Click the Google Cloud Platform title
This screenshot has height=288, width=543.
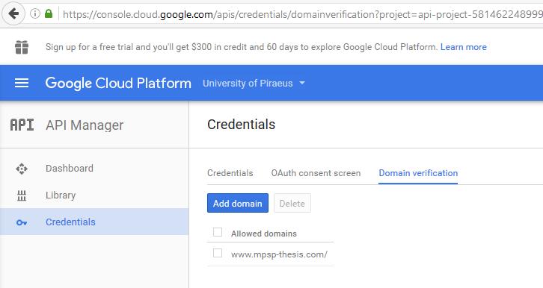pyautogui.click(x=118, y=84)
